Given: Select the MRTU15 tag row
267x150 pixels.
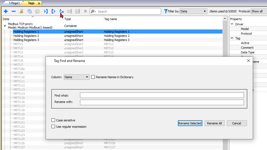Looking at the screenshot, I should coord(19,98).
